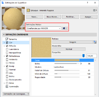Click the yellow surface color chip icon
This screenshot has width=99, height=97.
click(x=28, y=10)
